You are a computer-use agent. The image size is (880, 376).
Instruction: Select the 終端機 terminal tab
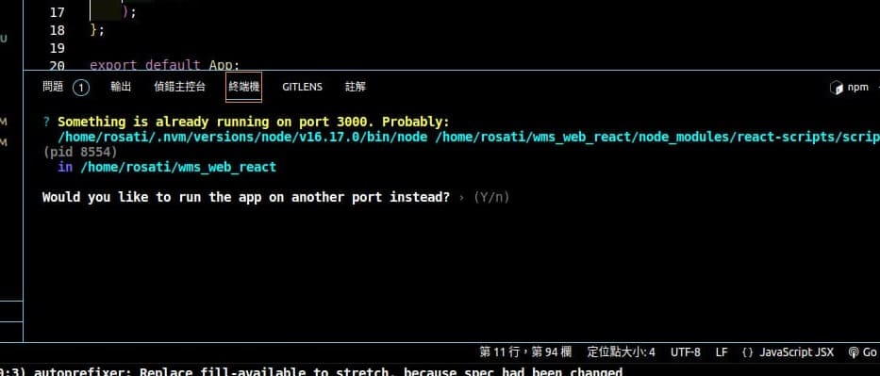point(244,87)
